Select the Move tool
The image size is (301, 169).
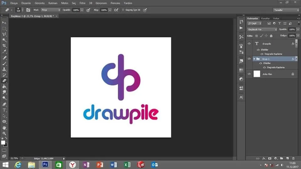click(x=4, y=23)
